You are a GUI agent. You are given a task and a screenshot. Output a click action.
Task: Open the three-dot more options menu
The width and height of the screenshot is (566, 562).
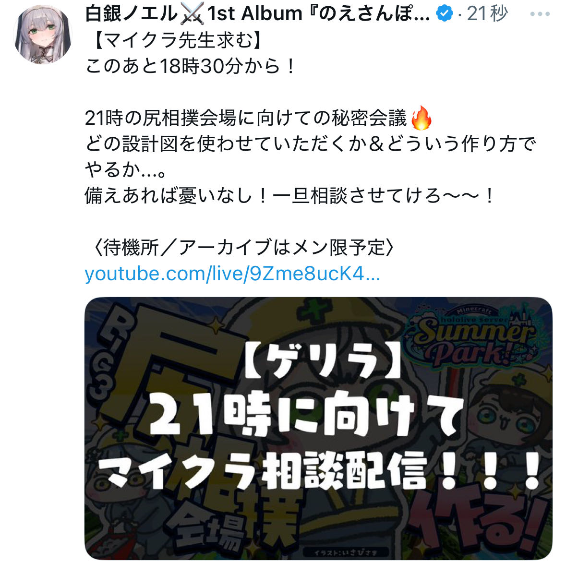540,14
